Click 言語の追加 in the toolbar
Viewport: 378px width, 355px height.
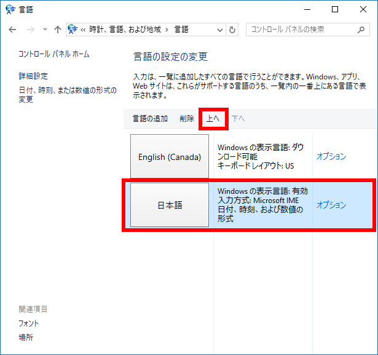(150, 119)
